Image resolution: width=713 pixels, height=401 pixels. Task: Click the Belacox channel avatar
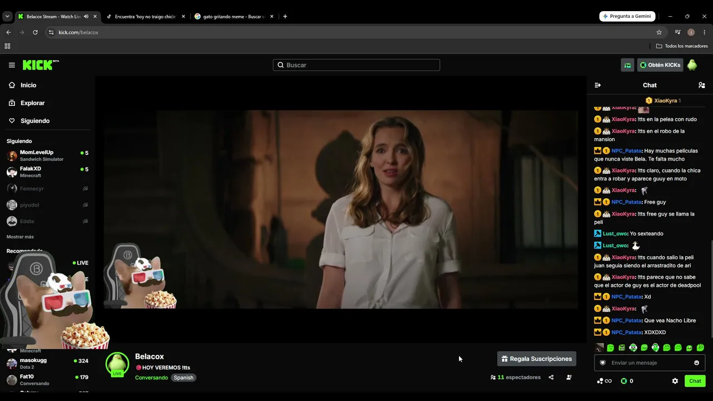click(117, 364)
